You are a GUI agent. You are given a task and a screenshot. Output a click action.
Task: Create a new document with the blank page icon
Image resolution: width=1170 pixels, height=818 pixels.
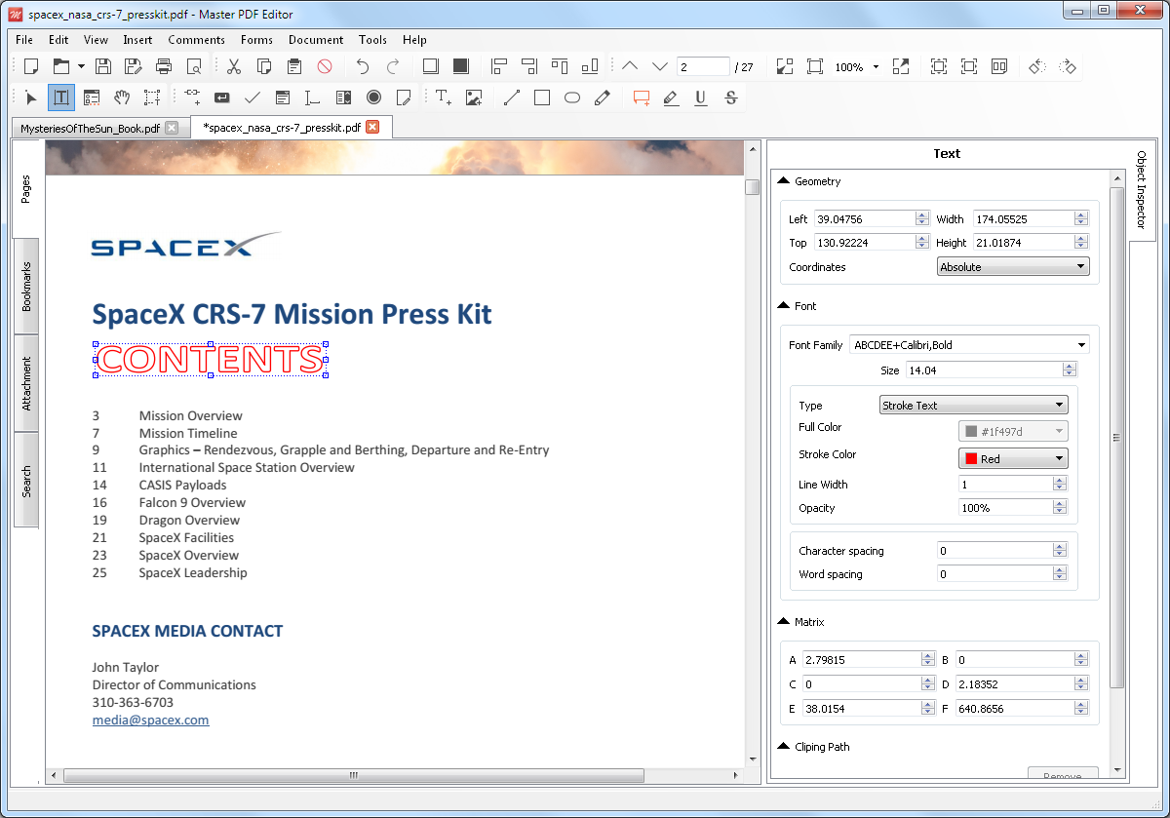(31, 66)
